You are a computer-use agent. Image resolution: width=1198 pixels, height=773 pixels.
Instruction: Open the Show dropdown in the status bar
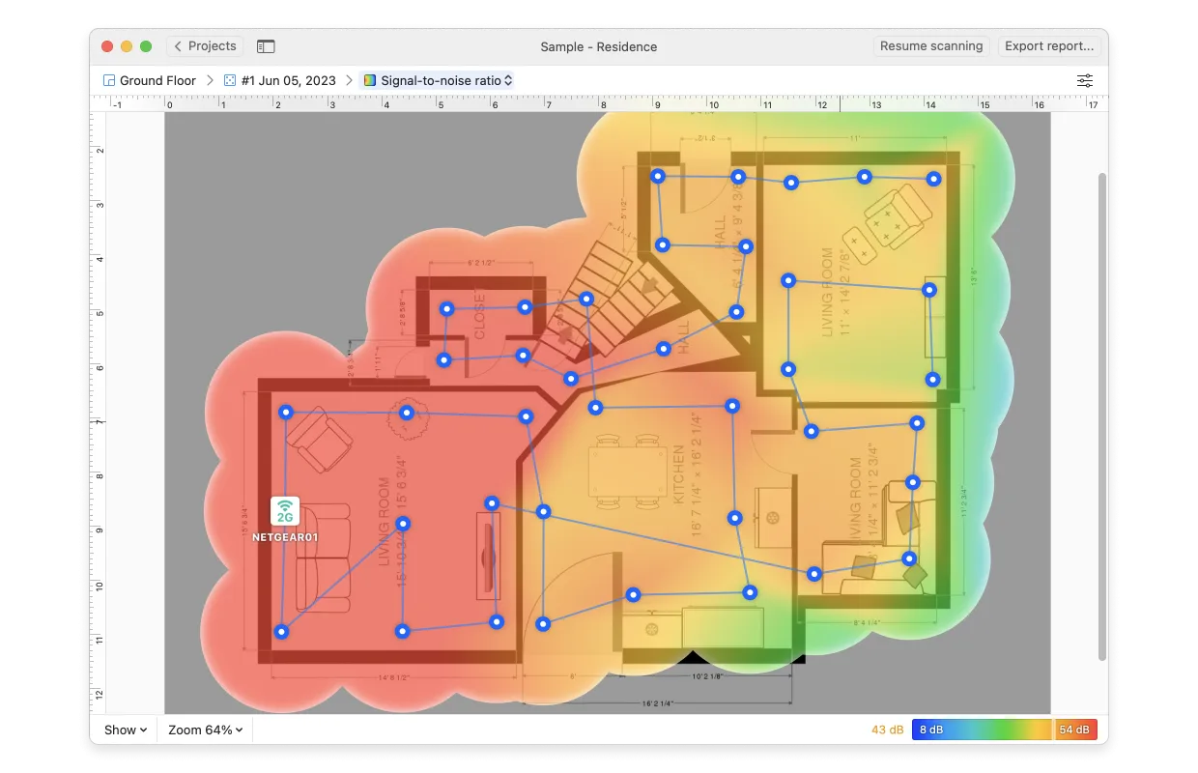[x=124, y=730]
